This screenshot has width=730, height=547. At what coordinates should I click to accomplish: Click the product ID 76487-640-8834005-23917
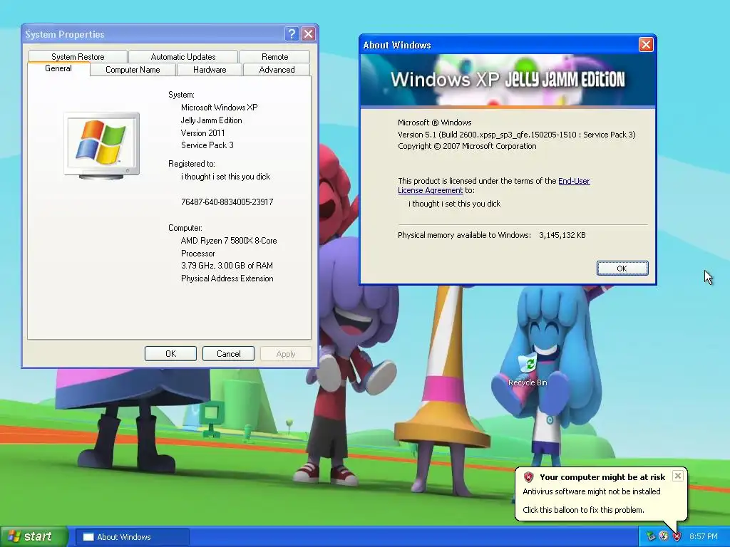227,202
